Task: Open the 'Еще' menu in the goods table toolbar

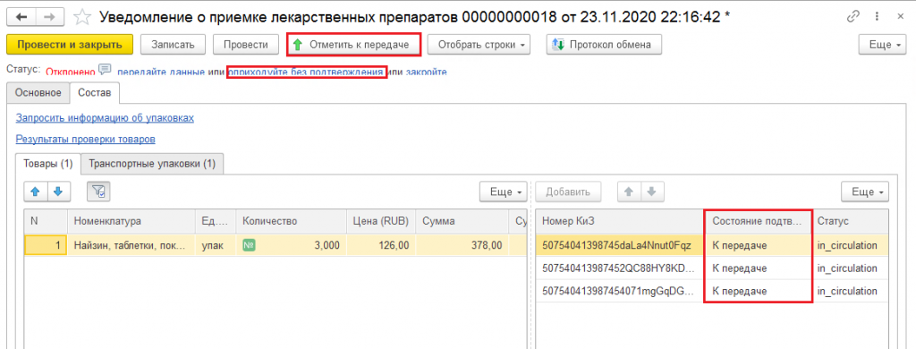Action: pos(503,192)
